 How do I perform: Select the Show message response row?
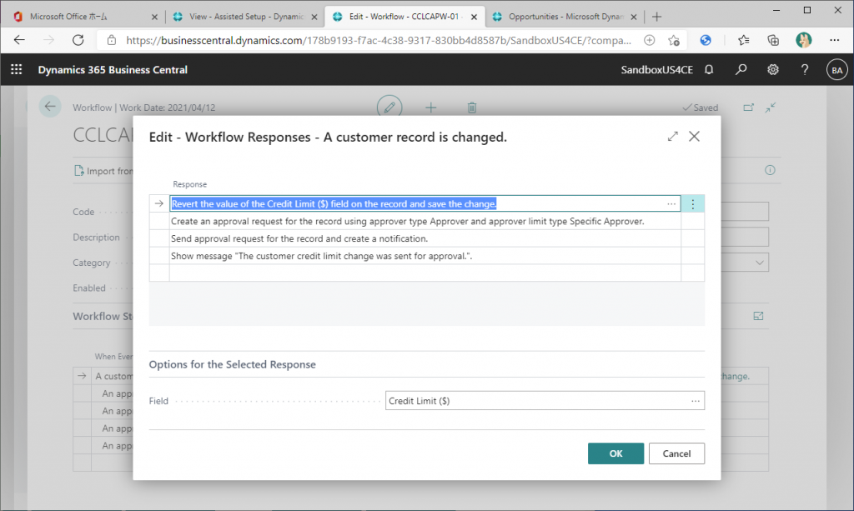point(424,256)
